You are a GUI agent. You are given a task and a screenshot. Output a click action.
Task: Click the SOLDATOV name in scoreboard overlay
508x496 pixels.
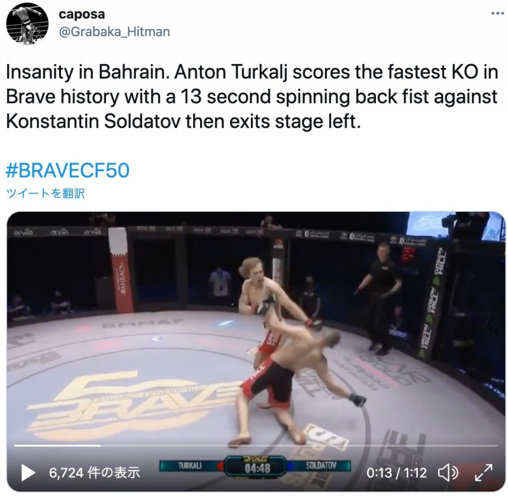point(321,466)
